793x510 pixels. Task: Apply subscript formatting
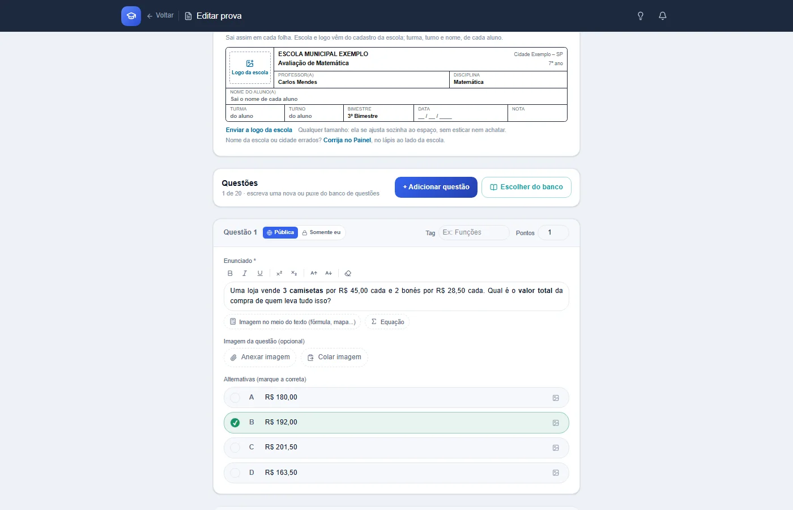click(x=294, y=273)
